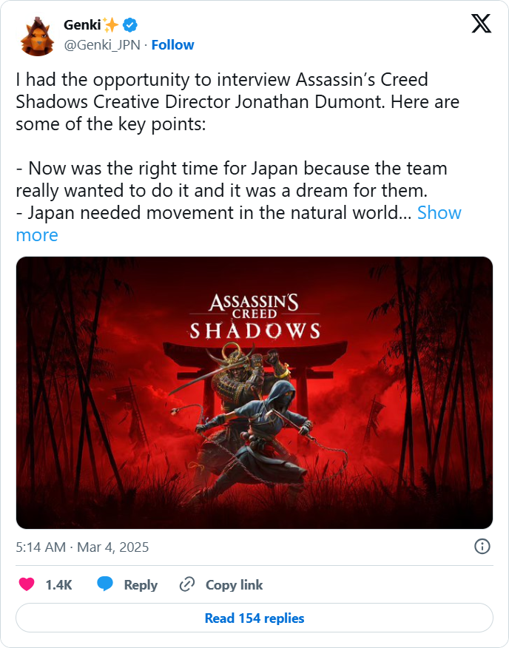Click the blue verified checkmark badge
This screenshot has width=509, height=648.
coord(129,25)
